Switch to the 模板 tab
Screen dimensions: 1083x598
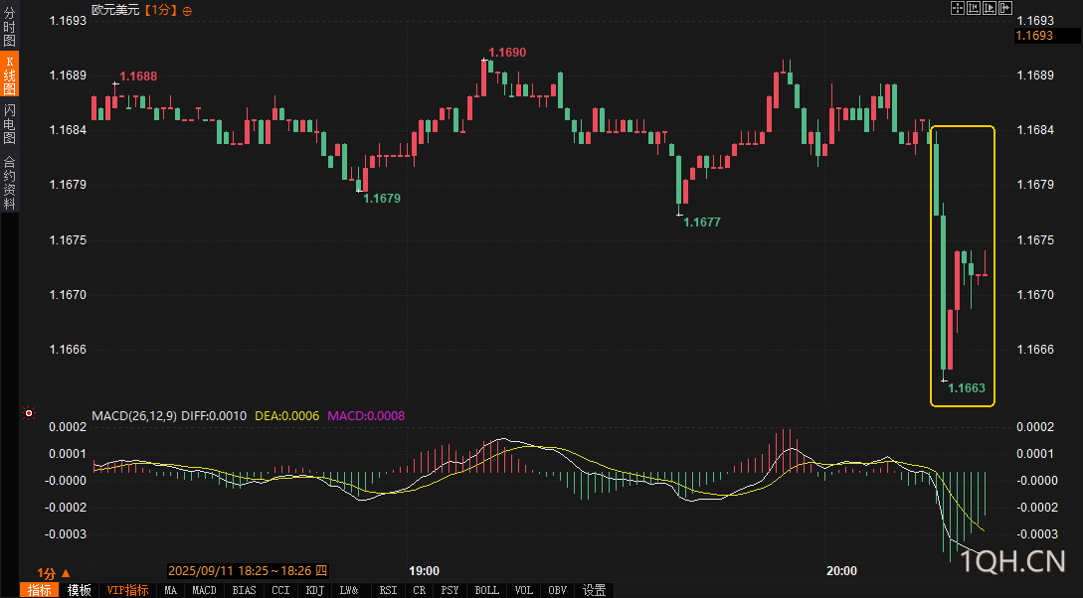(x=80, y=590)
